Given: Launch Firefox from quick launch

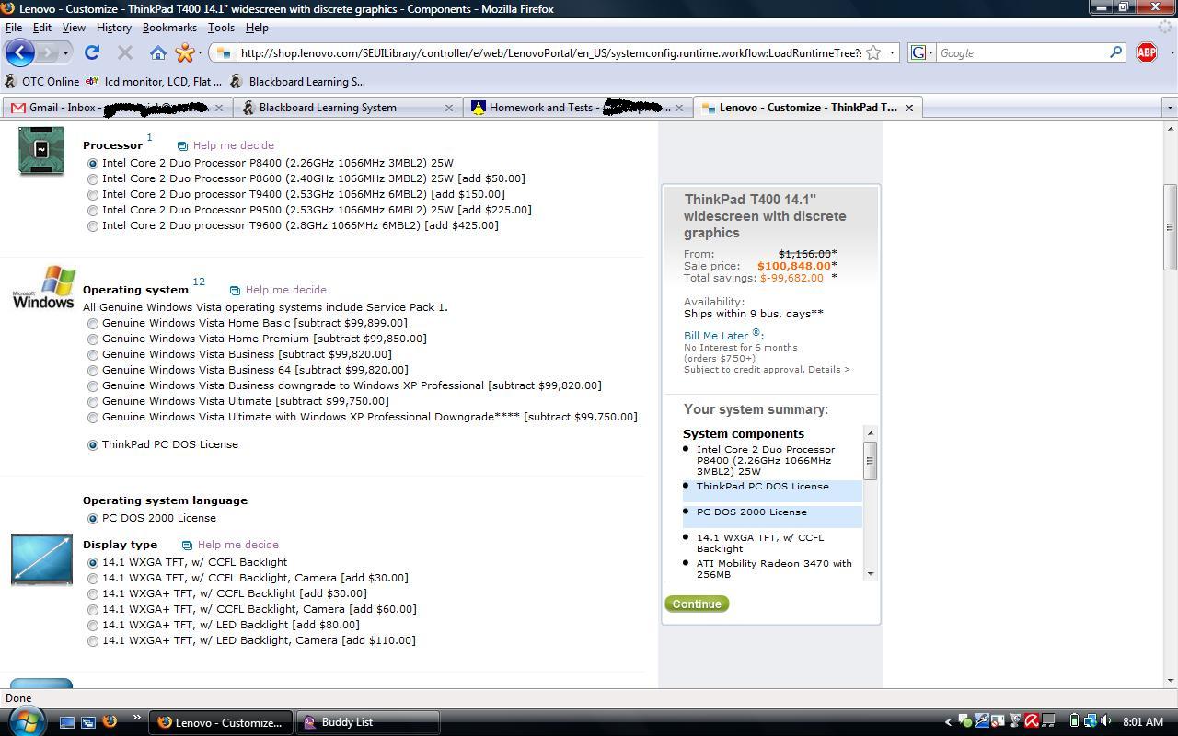Looking at the screenshot, I should [x=110, y=722].
